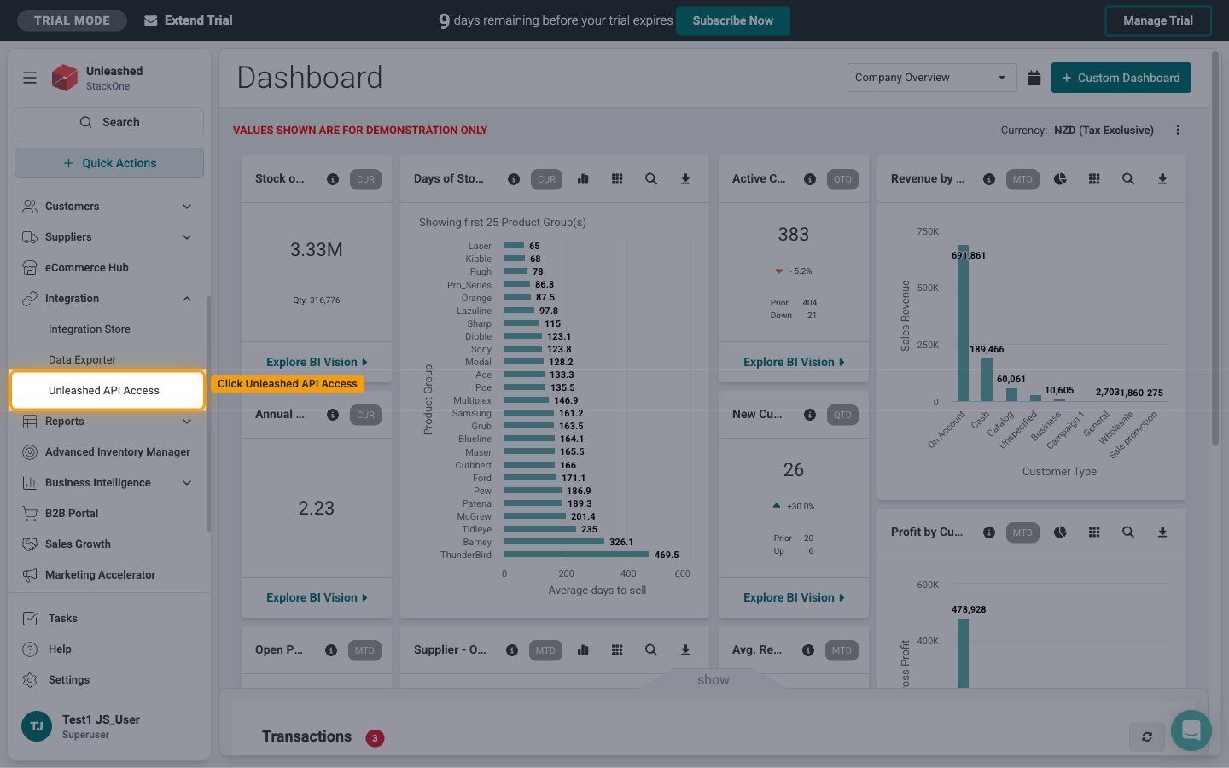Screen dimensions: 1229x768
Task: Toggle CUR period on Stock card
Action: pyautogui.click(x=365, y=179)
